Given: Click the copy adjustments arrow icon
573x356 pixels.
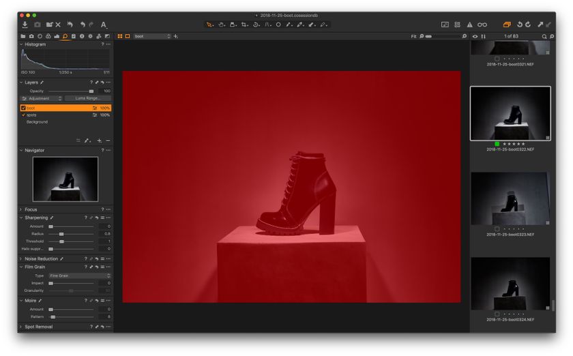Looking at the screenshot, I should tap(540, 25).
